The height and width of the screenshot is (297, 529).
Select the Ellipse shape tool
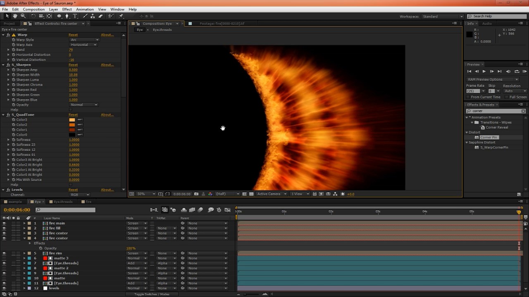coord(59,16)
